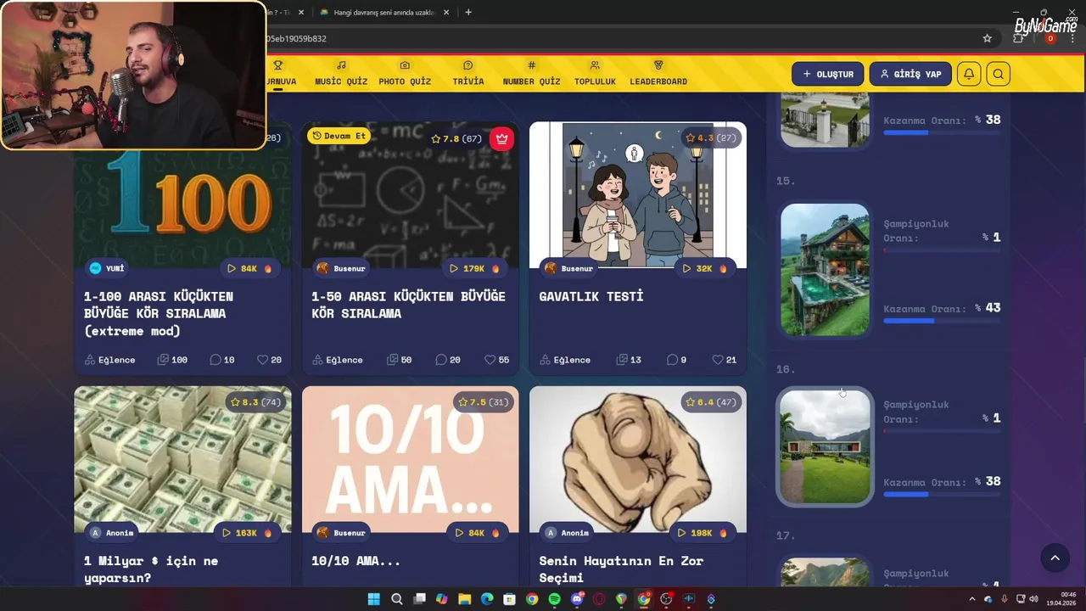Open File Explorer from the taskbar
Screen dimensions: 1086x611
click(x=464, y=599)
